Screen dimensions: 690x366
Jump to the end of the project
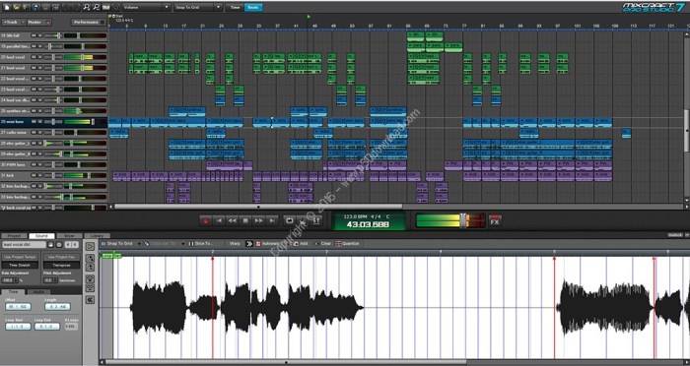pyautogui.click(x=272, y=221)
